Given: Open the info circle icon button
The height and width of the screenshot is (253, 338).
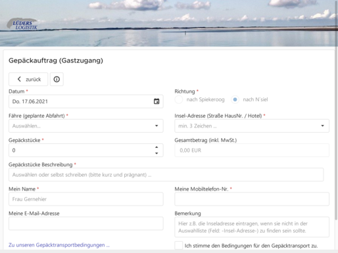Looking at the screenshot, I should [x=57, y=79].
